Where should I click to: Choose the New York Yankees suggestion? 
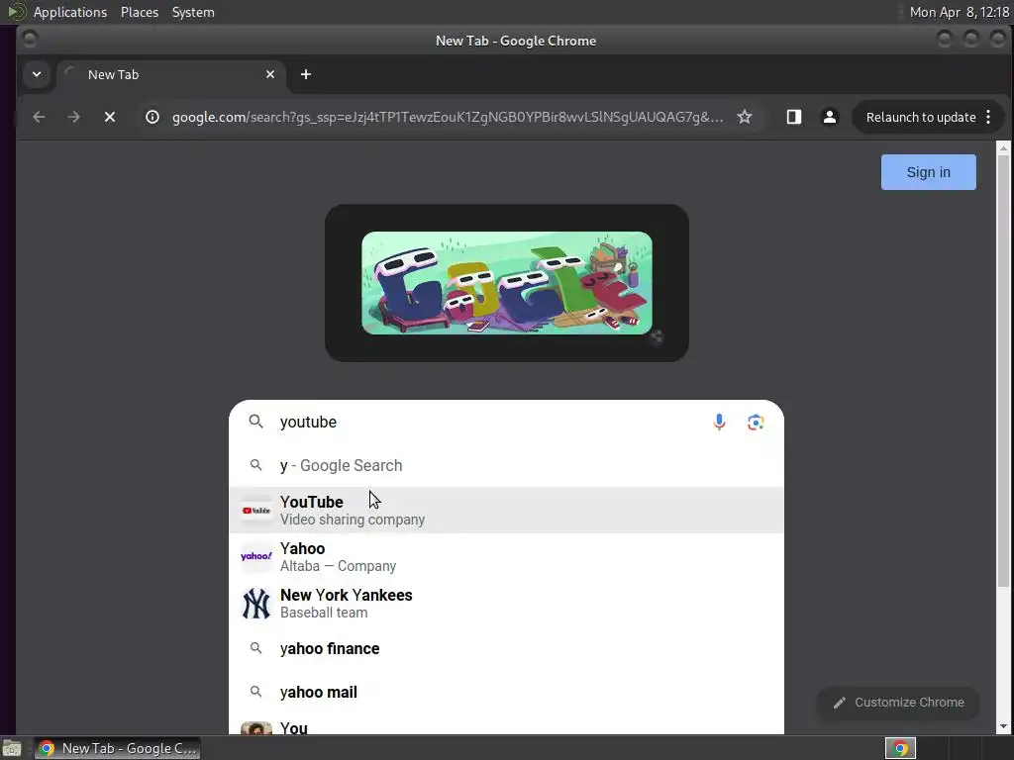pyautogui.click(x=506, y=604)
